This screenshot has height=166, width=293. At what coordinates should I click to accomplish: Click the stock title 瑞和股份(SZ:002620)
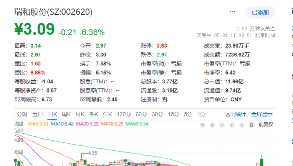pos(53,12)
